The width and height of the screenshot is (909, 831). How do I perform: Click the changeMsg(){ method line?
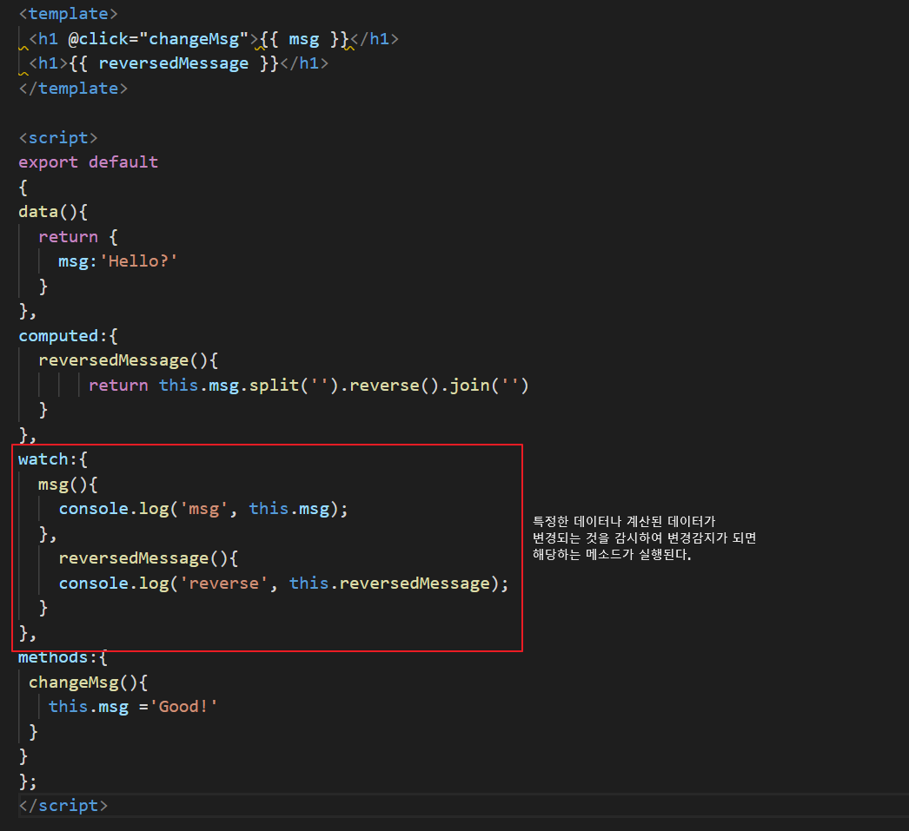(88, 683)
